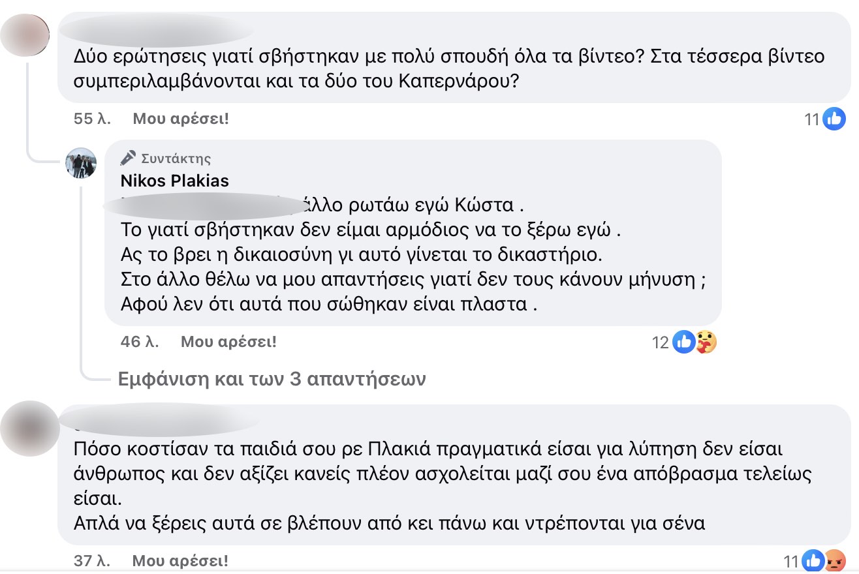859x574 pixels.
Task: Open the last commenter's blurred avatar
Action: 30,429
